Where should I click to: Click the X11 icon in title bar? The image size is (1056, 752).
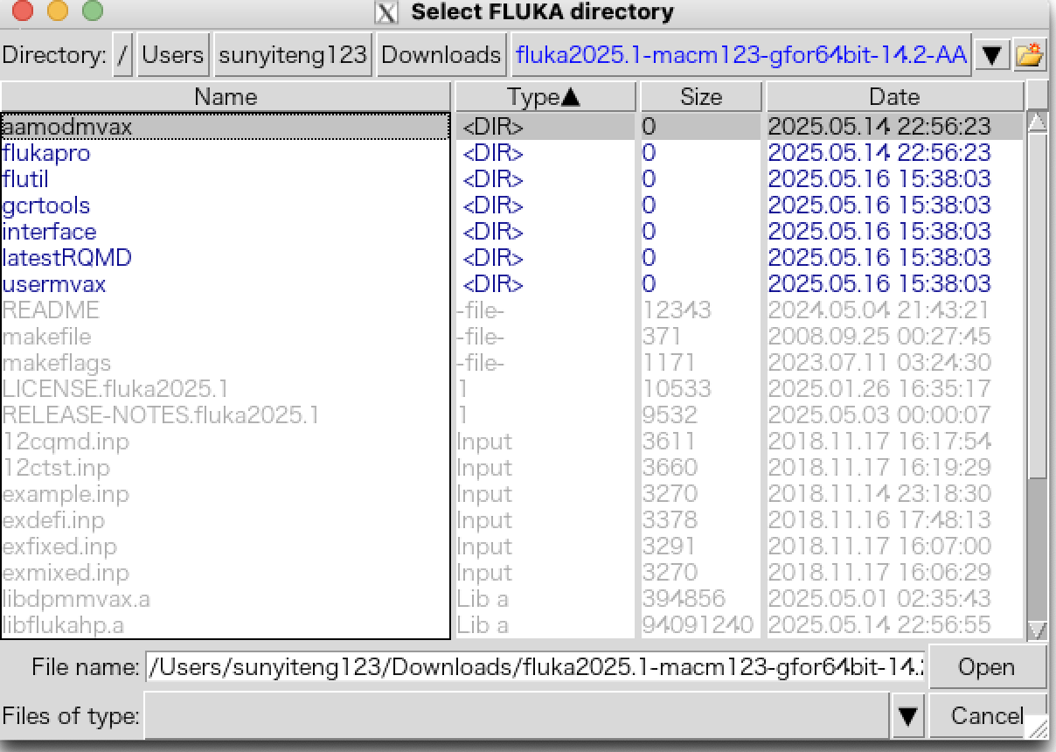(x=386, y=12)
